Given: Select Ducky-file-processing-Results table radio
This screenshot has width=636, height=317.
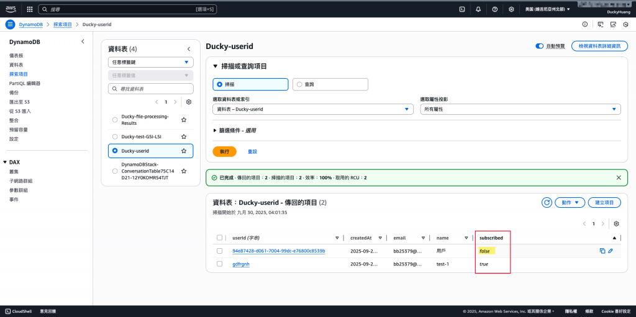Looking at the screenshot, I should click(115, 120).
